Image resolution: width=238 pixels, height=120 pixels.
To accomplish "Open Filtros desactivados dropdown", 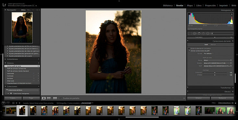I will pos(226,103).
